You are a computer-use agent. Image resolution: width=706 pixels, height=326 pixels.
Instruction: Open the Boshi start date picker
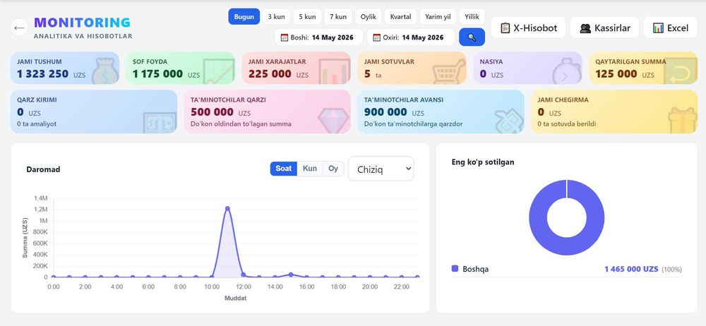click(x=319, y=37)
